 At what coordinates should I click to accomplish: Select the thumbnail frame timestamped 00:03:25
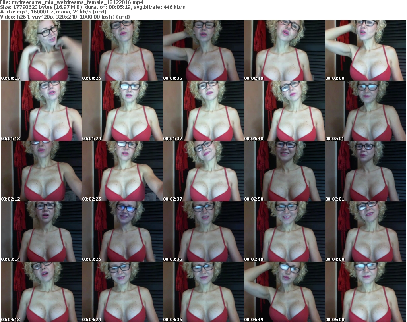122,231
